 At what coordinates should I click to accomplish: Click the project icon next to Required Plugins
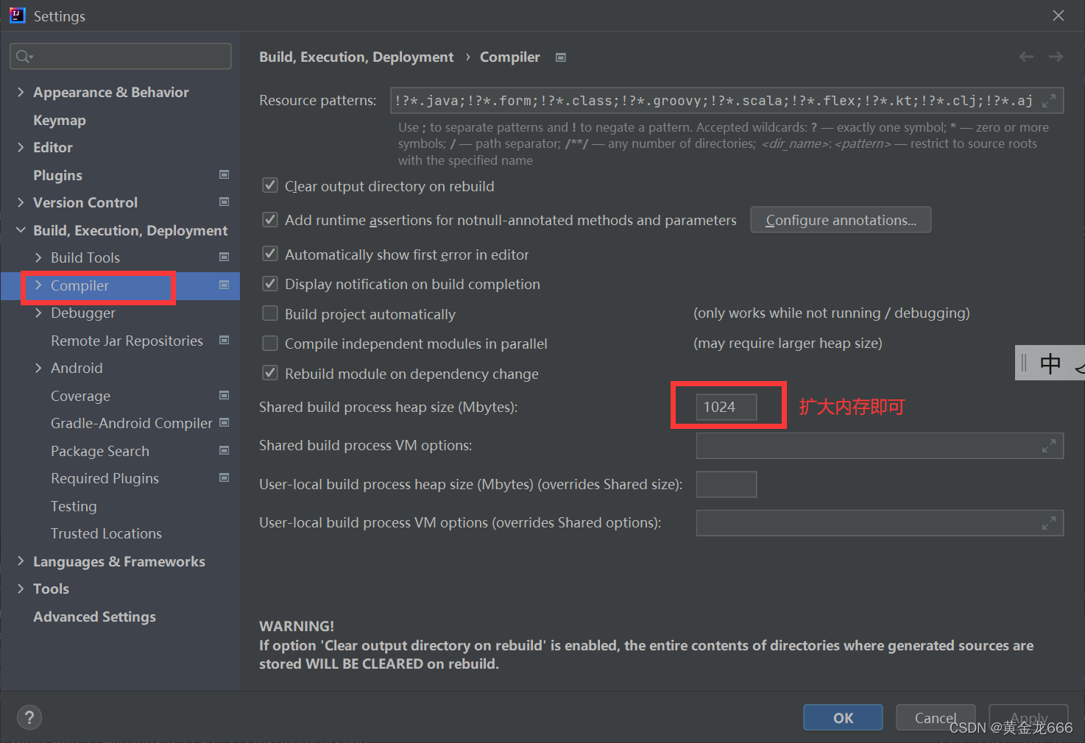tap(225, 477)
